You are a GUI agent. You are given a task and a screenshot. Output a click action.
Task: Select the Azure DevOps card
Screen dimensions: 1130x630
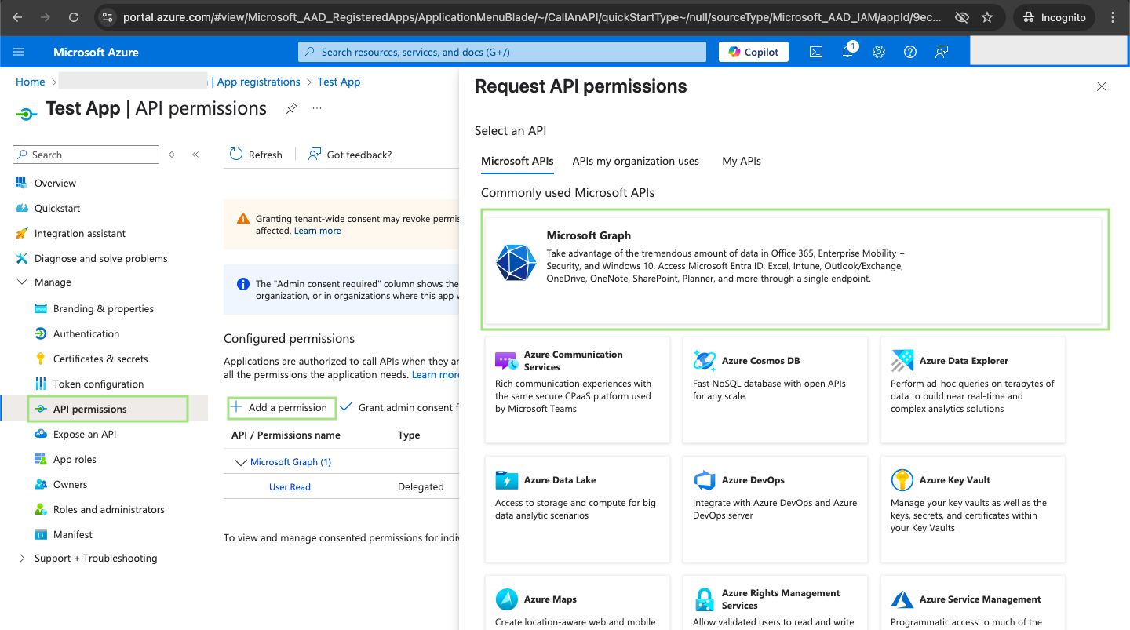(775, 509)
